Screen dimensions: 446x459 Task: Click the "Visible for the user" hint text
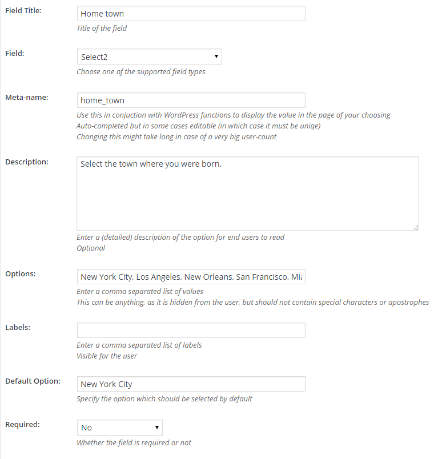click(x=107, y=356)
